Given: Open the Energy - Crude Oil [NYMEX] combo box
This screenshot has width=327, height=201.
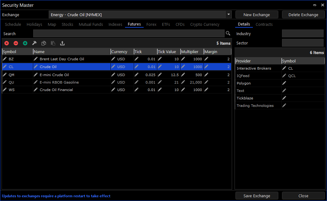Looking at the screenshot, I should (137, 15).
